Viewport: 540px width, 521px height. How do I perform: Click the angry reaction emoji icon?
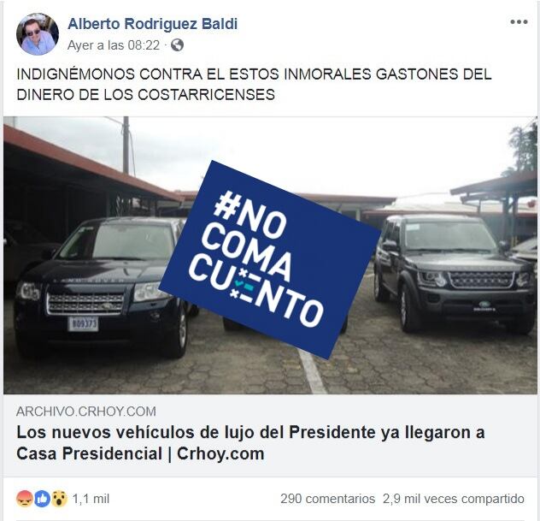(x=24, y=499)
